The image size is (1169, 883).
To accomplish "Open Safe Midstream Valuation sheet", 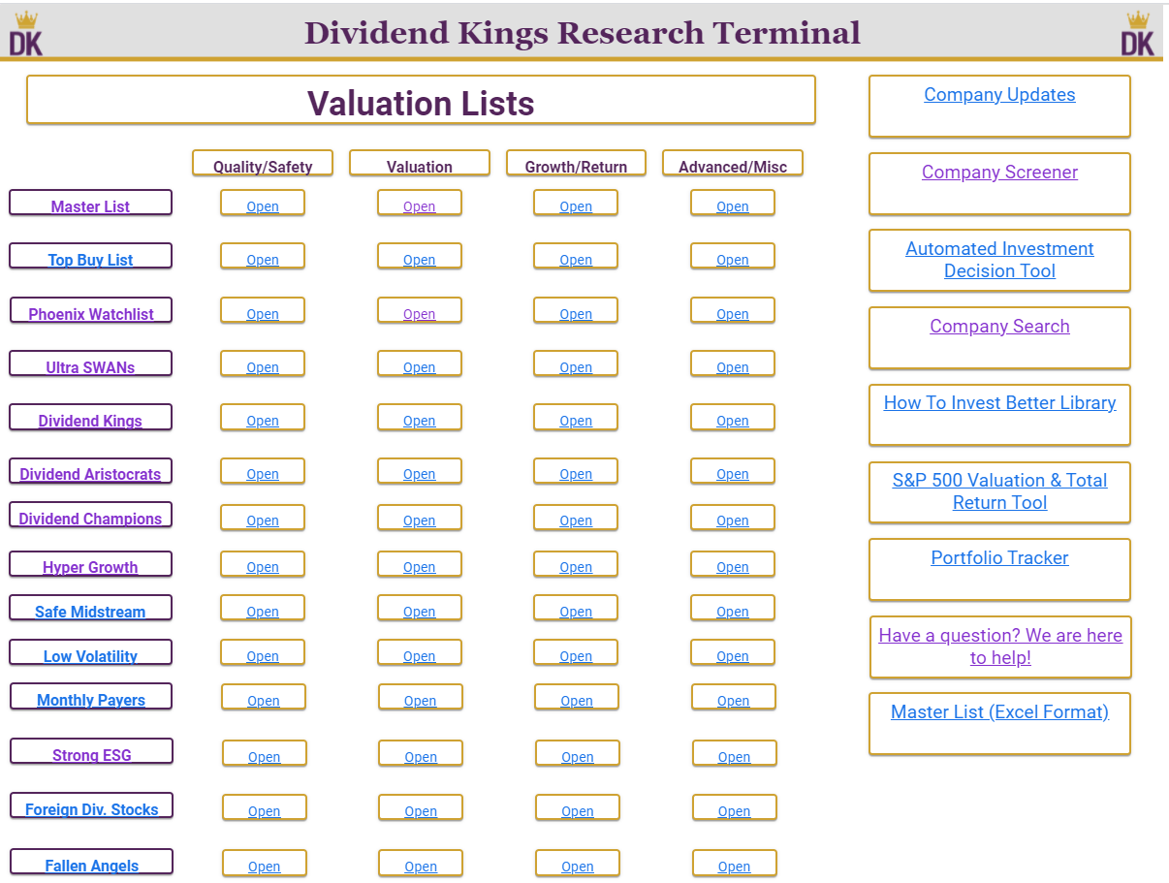I will click(x=419, y=612).
